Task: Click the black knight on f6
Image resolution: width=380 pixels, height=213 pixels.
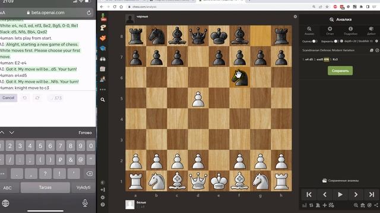Action: click(x=240, y=78)
